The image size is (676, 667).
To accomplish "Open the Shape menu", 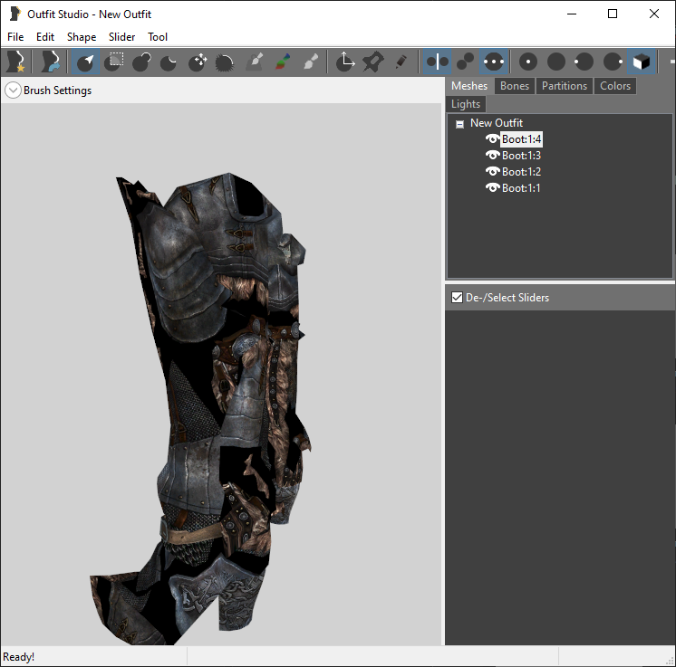I will coord(82,37).
